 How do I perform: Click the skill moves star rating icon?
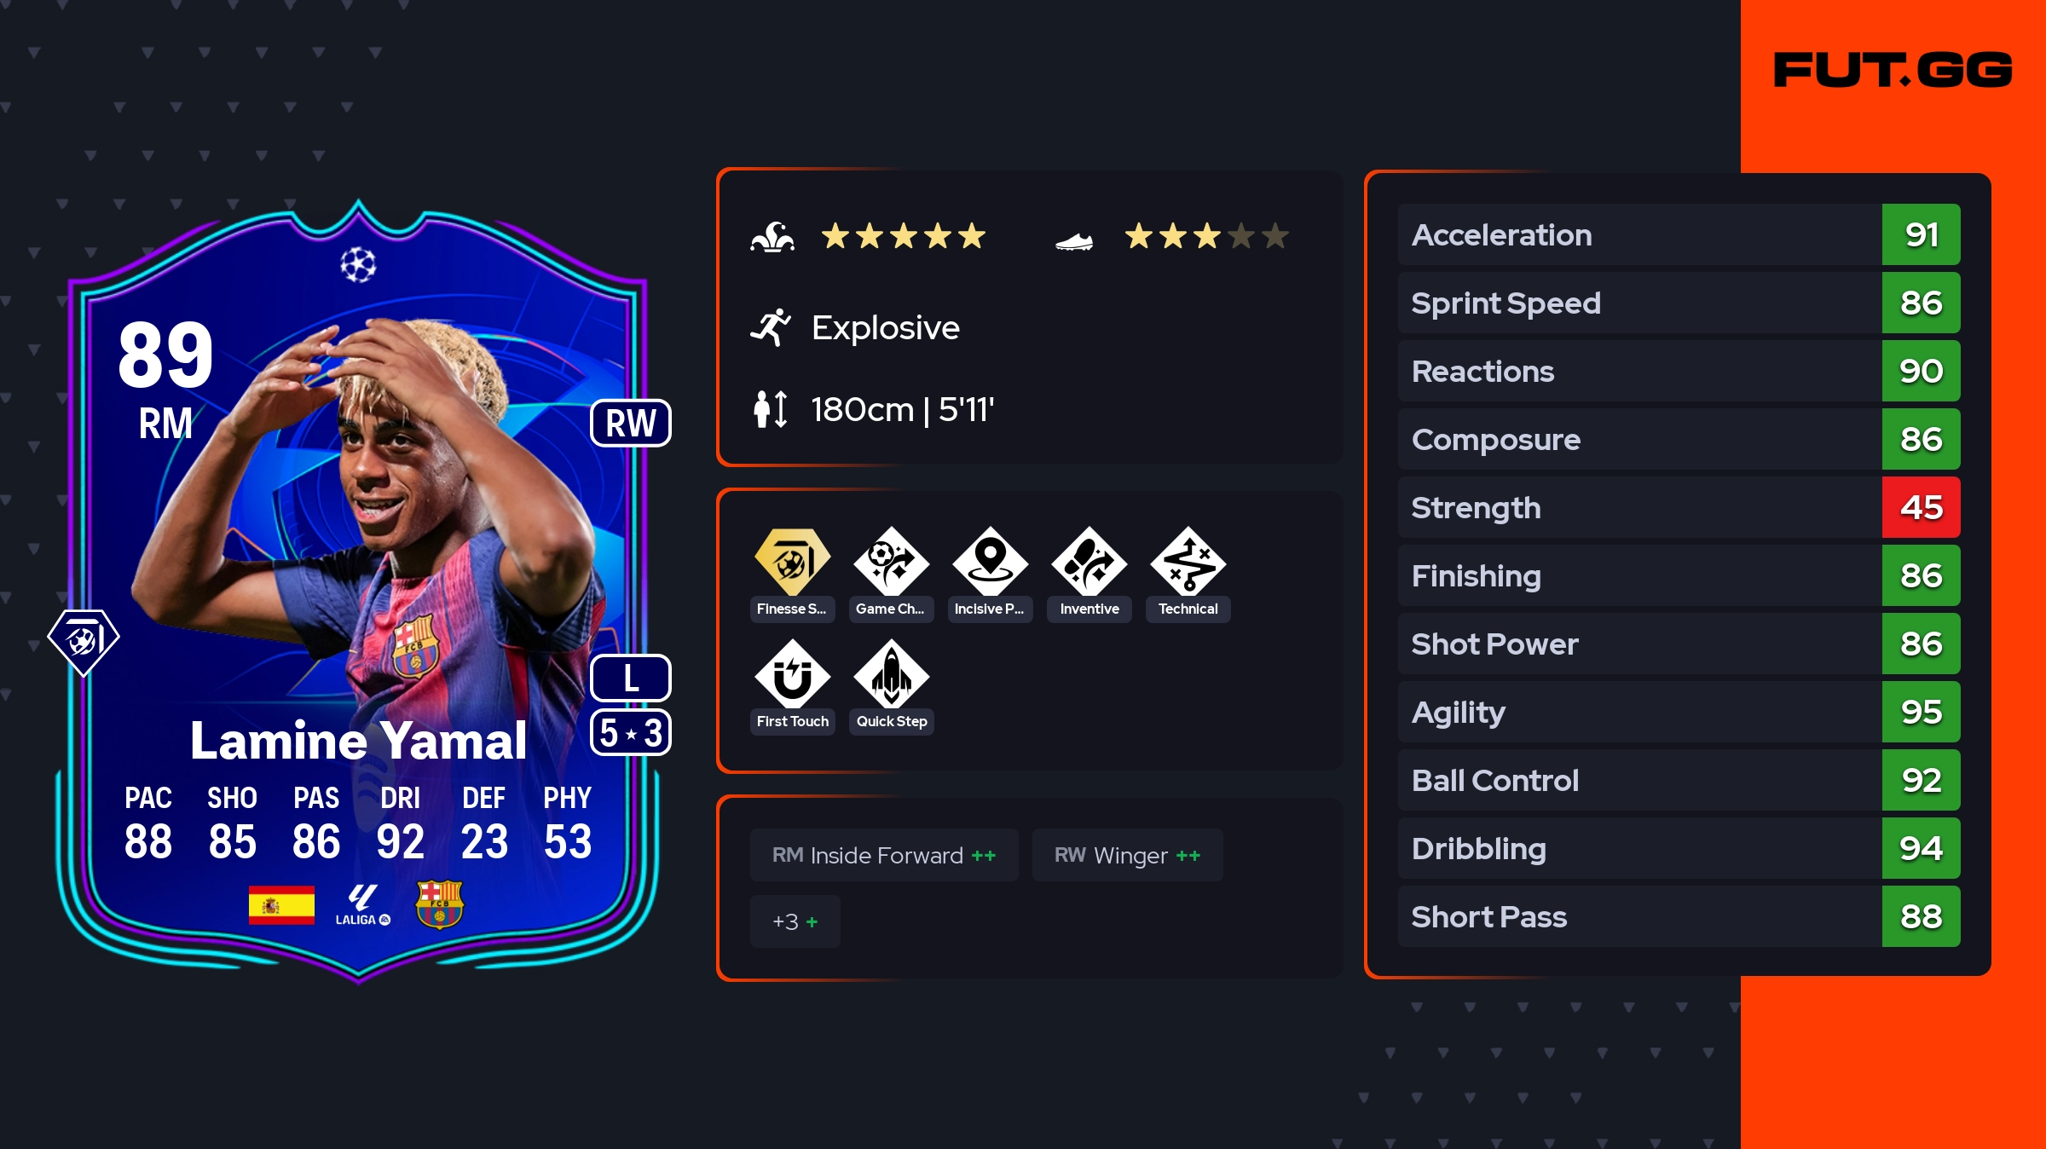point(772,237)
